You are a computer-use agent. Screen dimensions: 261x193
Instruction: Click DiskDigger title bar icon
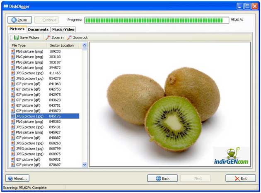coord(6,6)
